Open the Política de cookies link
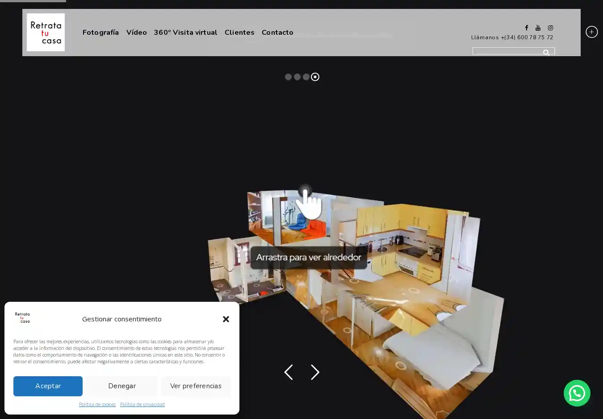Viewport: 603px width, 419px height. click(97, 404)
